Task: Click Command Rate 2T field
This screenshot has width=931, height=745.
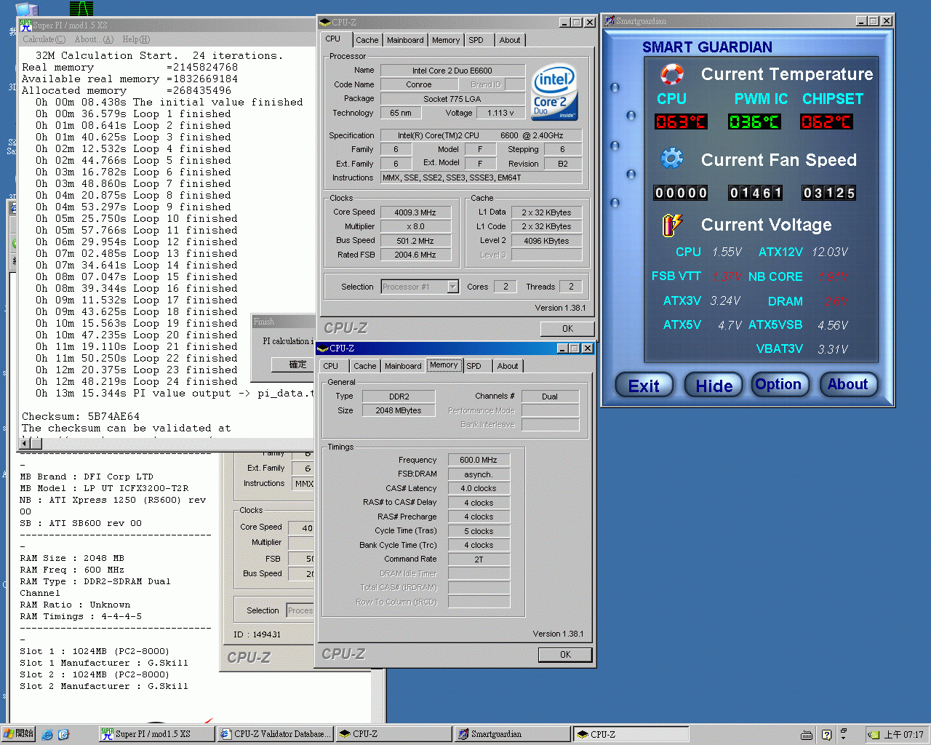Action: pyautogui.click(x=479, y=559)
